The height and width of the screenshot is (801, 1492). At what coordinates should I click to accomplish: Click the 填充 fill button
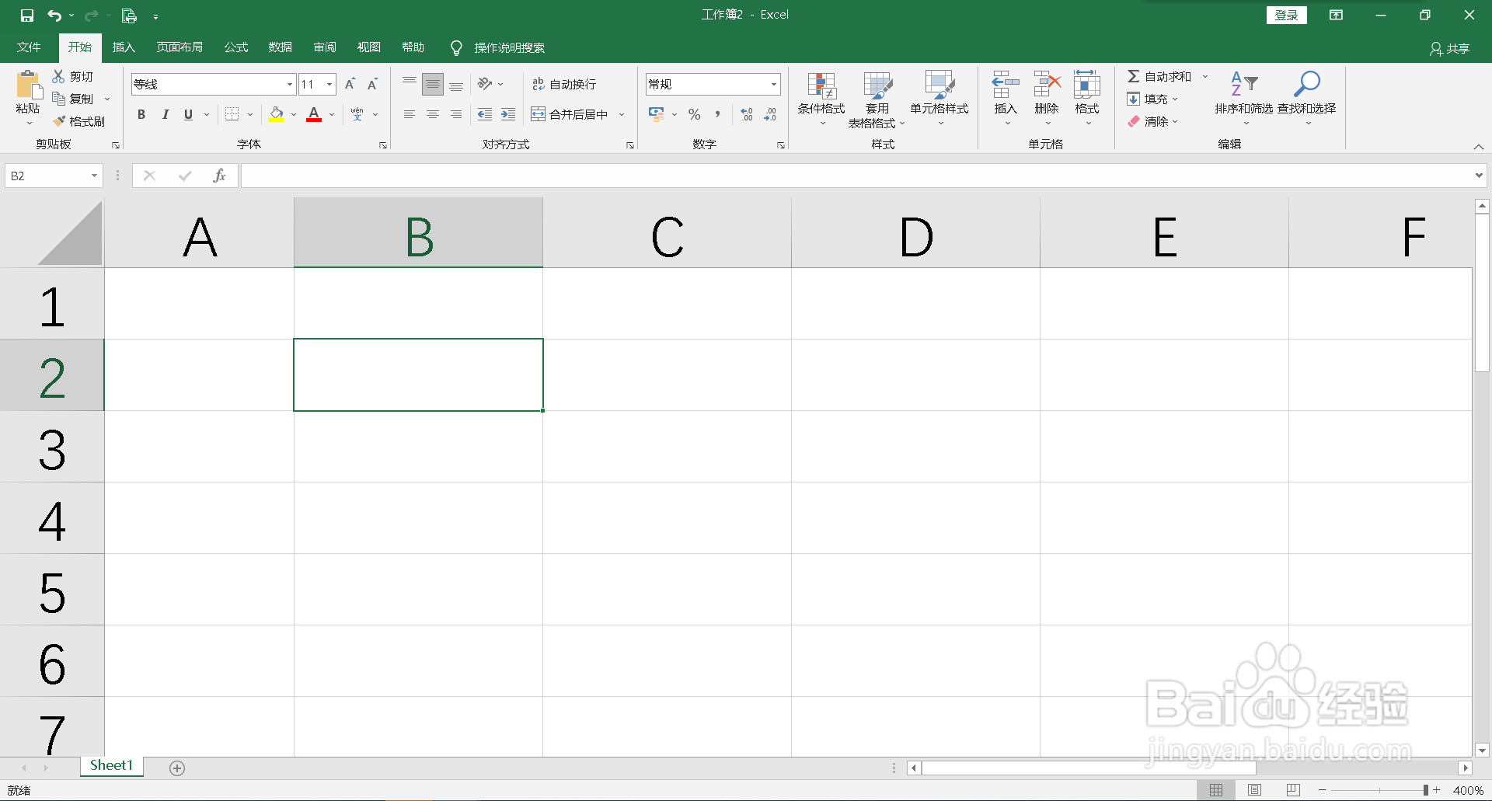1149,99
